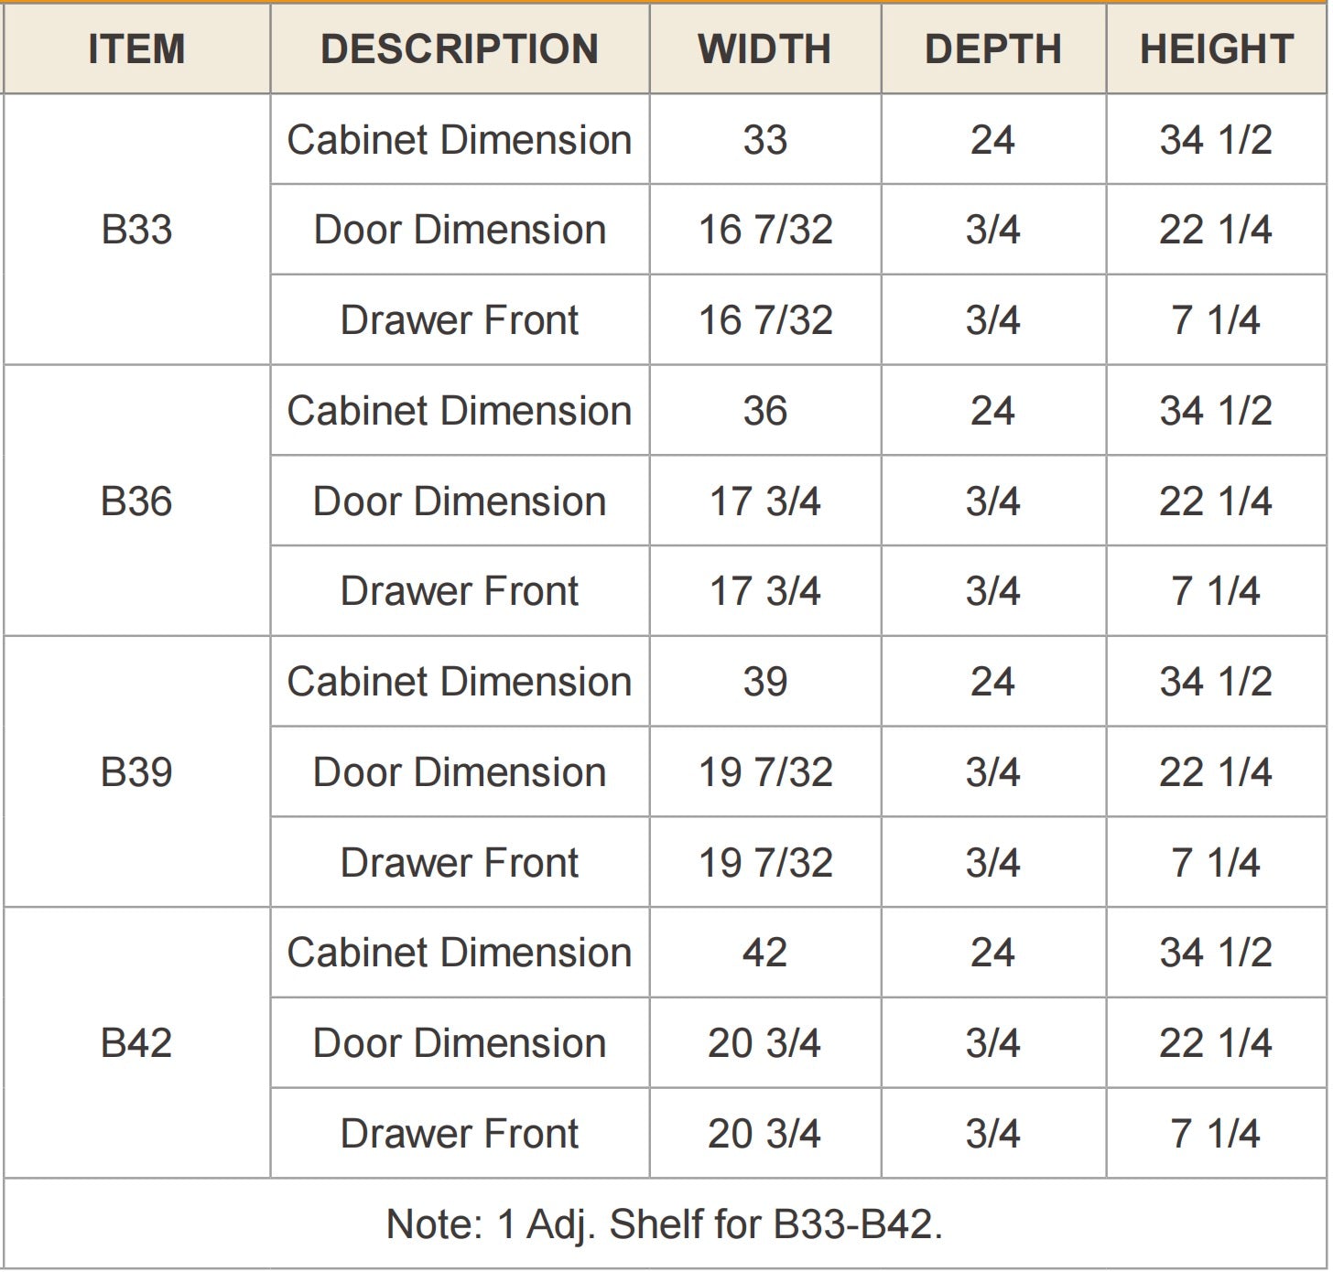Select B39 cabinet width value 39

(x=765, y=682)
